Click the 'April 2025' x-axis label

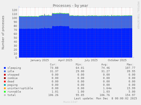65,60
